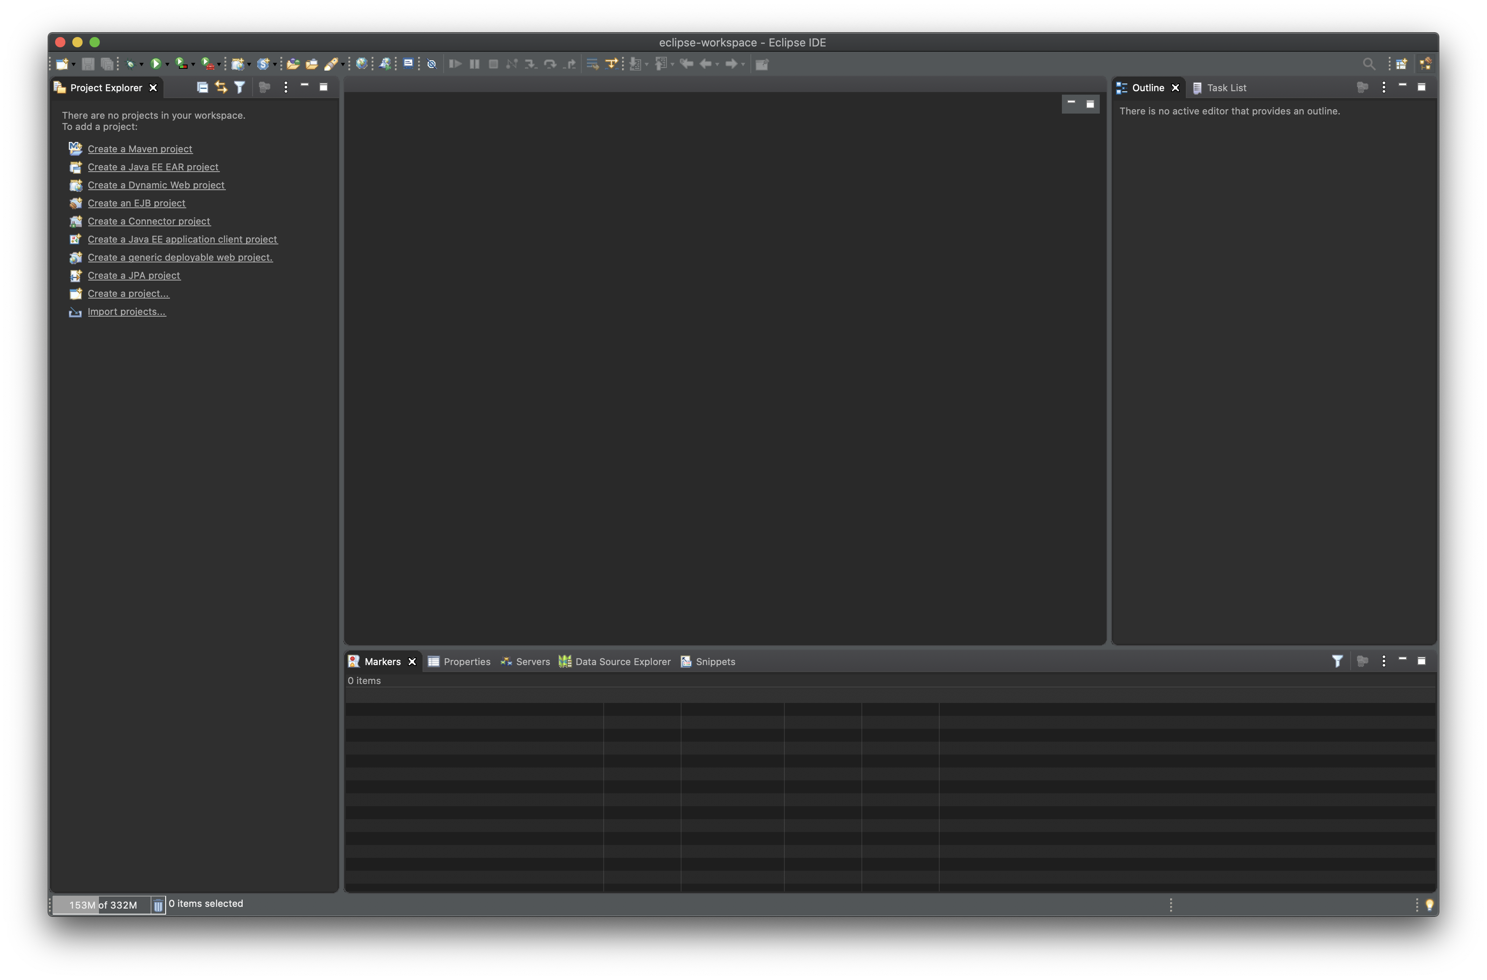Click the Forward navigation arrow
The height and width of the screenshot is (980, 1487).
click(731, 64)
